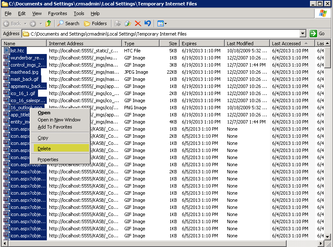The image size is (333, 247).
Task: Sort by the Size column header
Action: click(170, 44)
